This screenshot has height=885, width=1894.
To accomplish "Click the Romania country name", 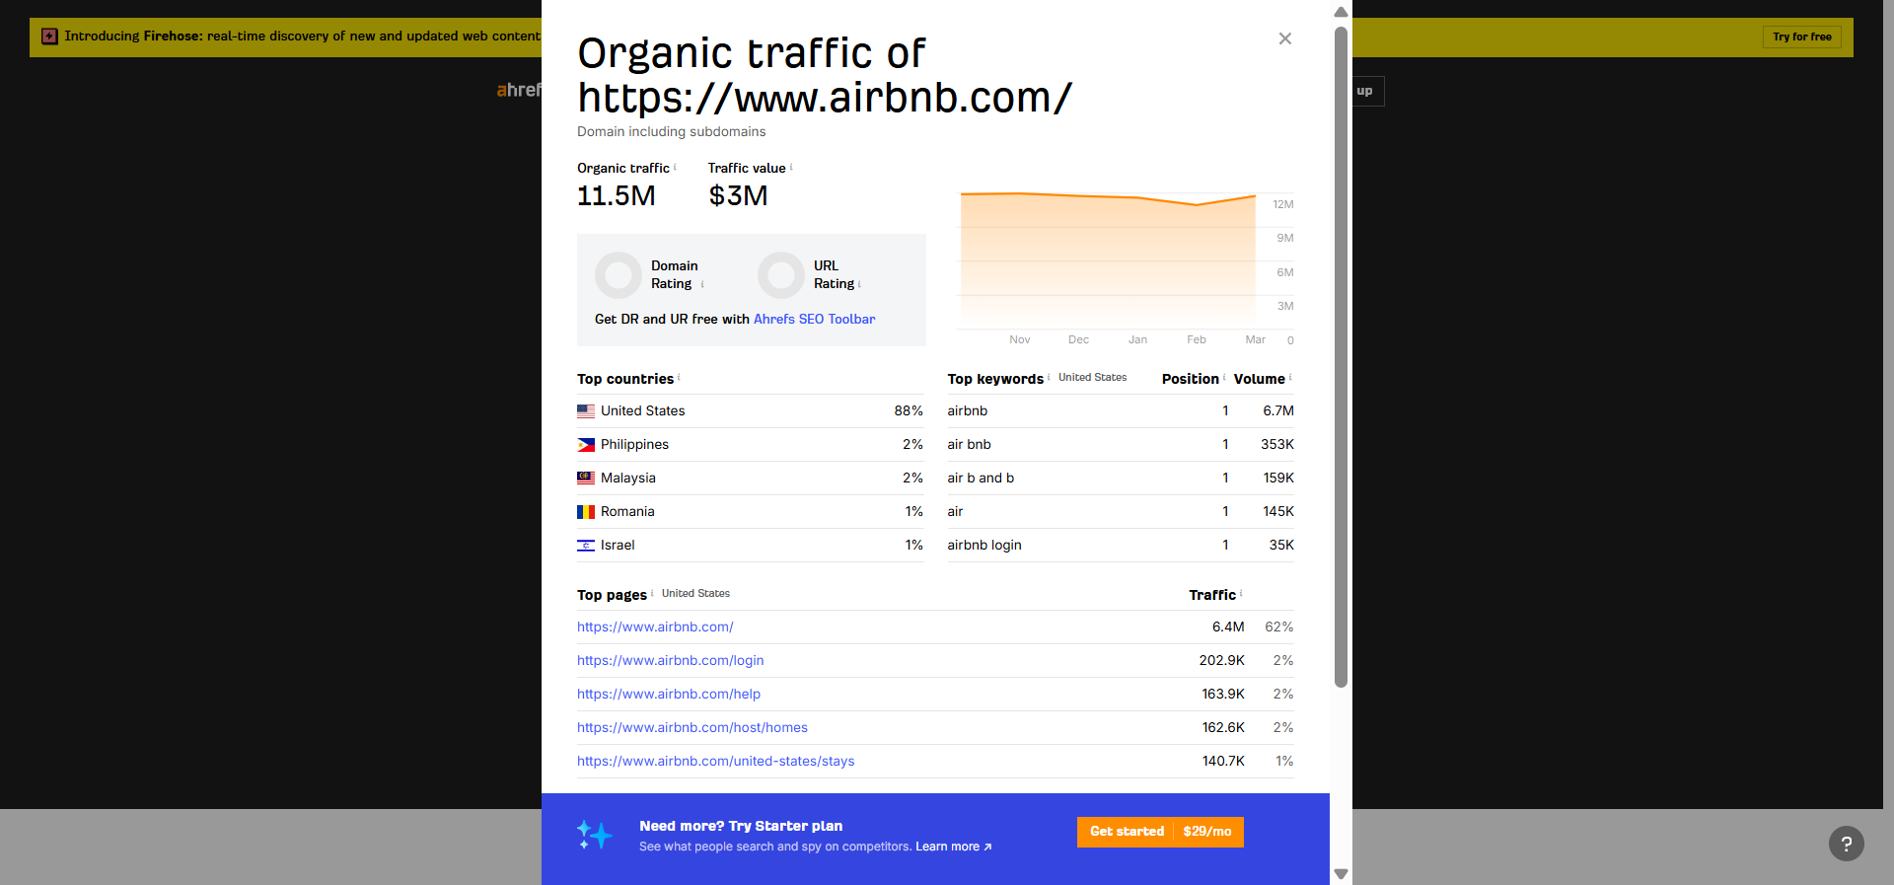I will point(627,511).
